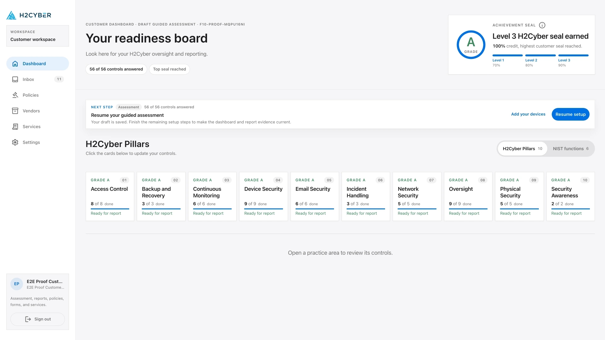This screenshot has width=605, height=340.
Task: Open Vendors from the sidebar
Action: 37,111
